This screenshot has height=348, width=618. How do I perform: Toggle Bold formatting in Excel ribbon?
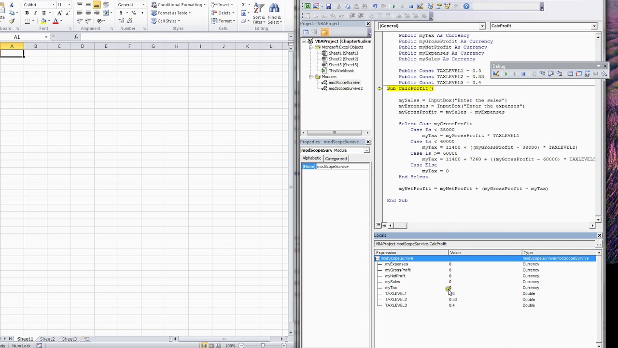pos(27,13)
